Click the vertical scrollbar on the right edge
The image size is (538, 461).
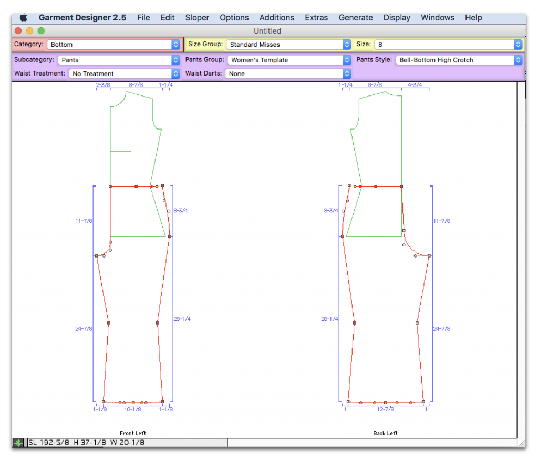(521, 260)
